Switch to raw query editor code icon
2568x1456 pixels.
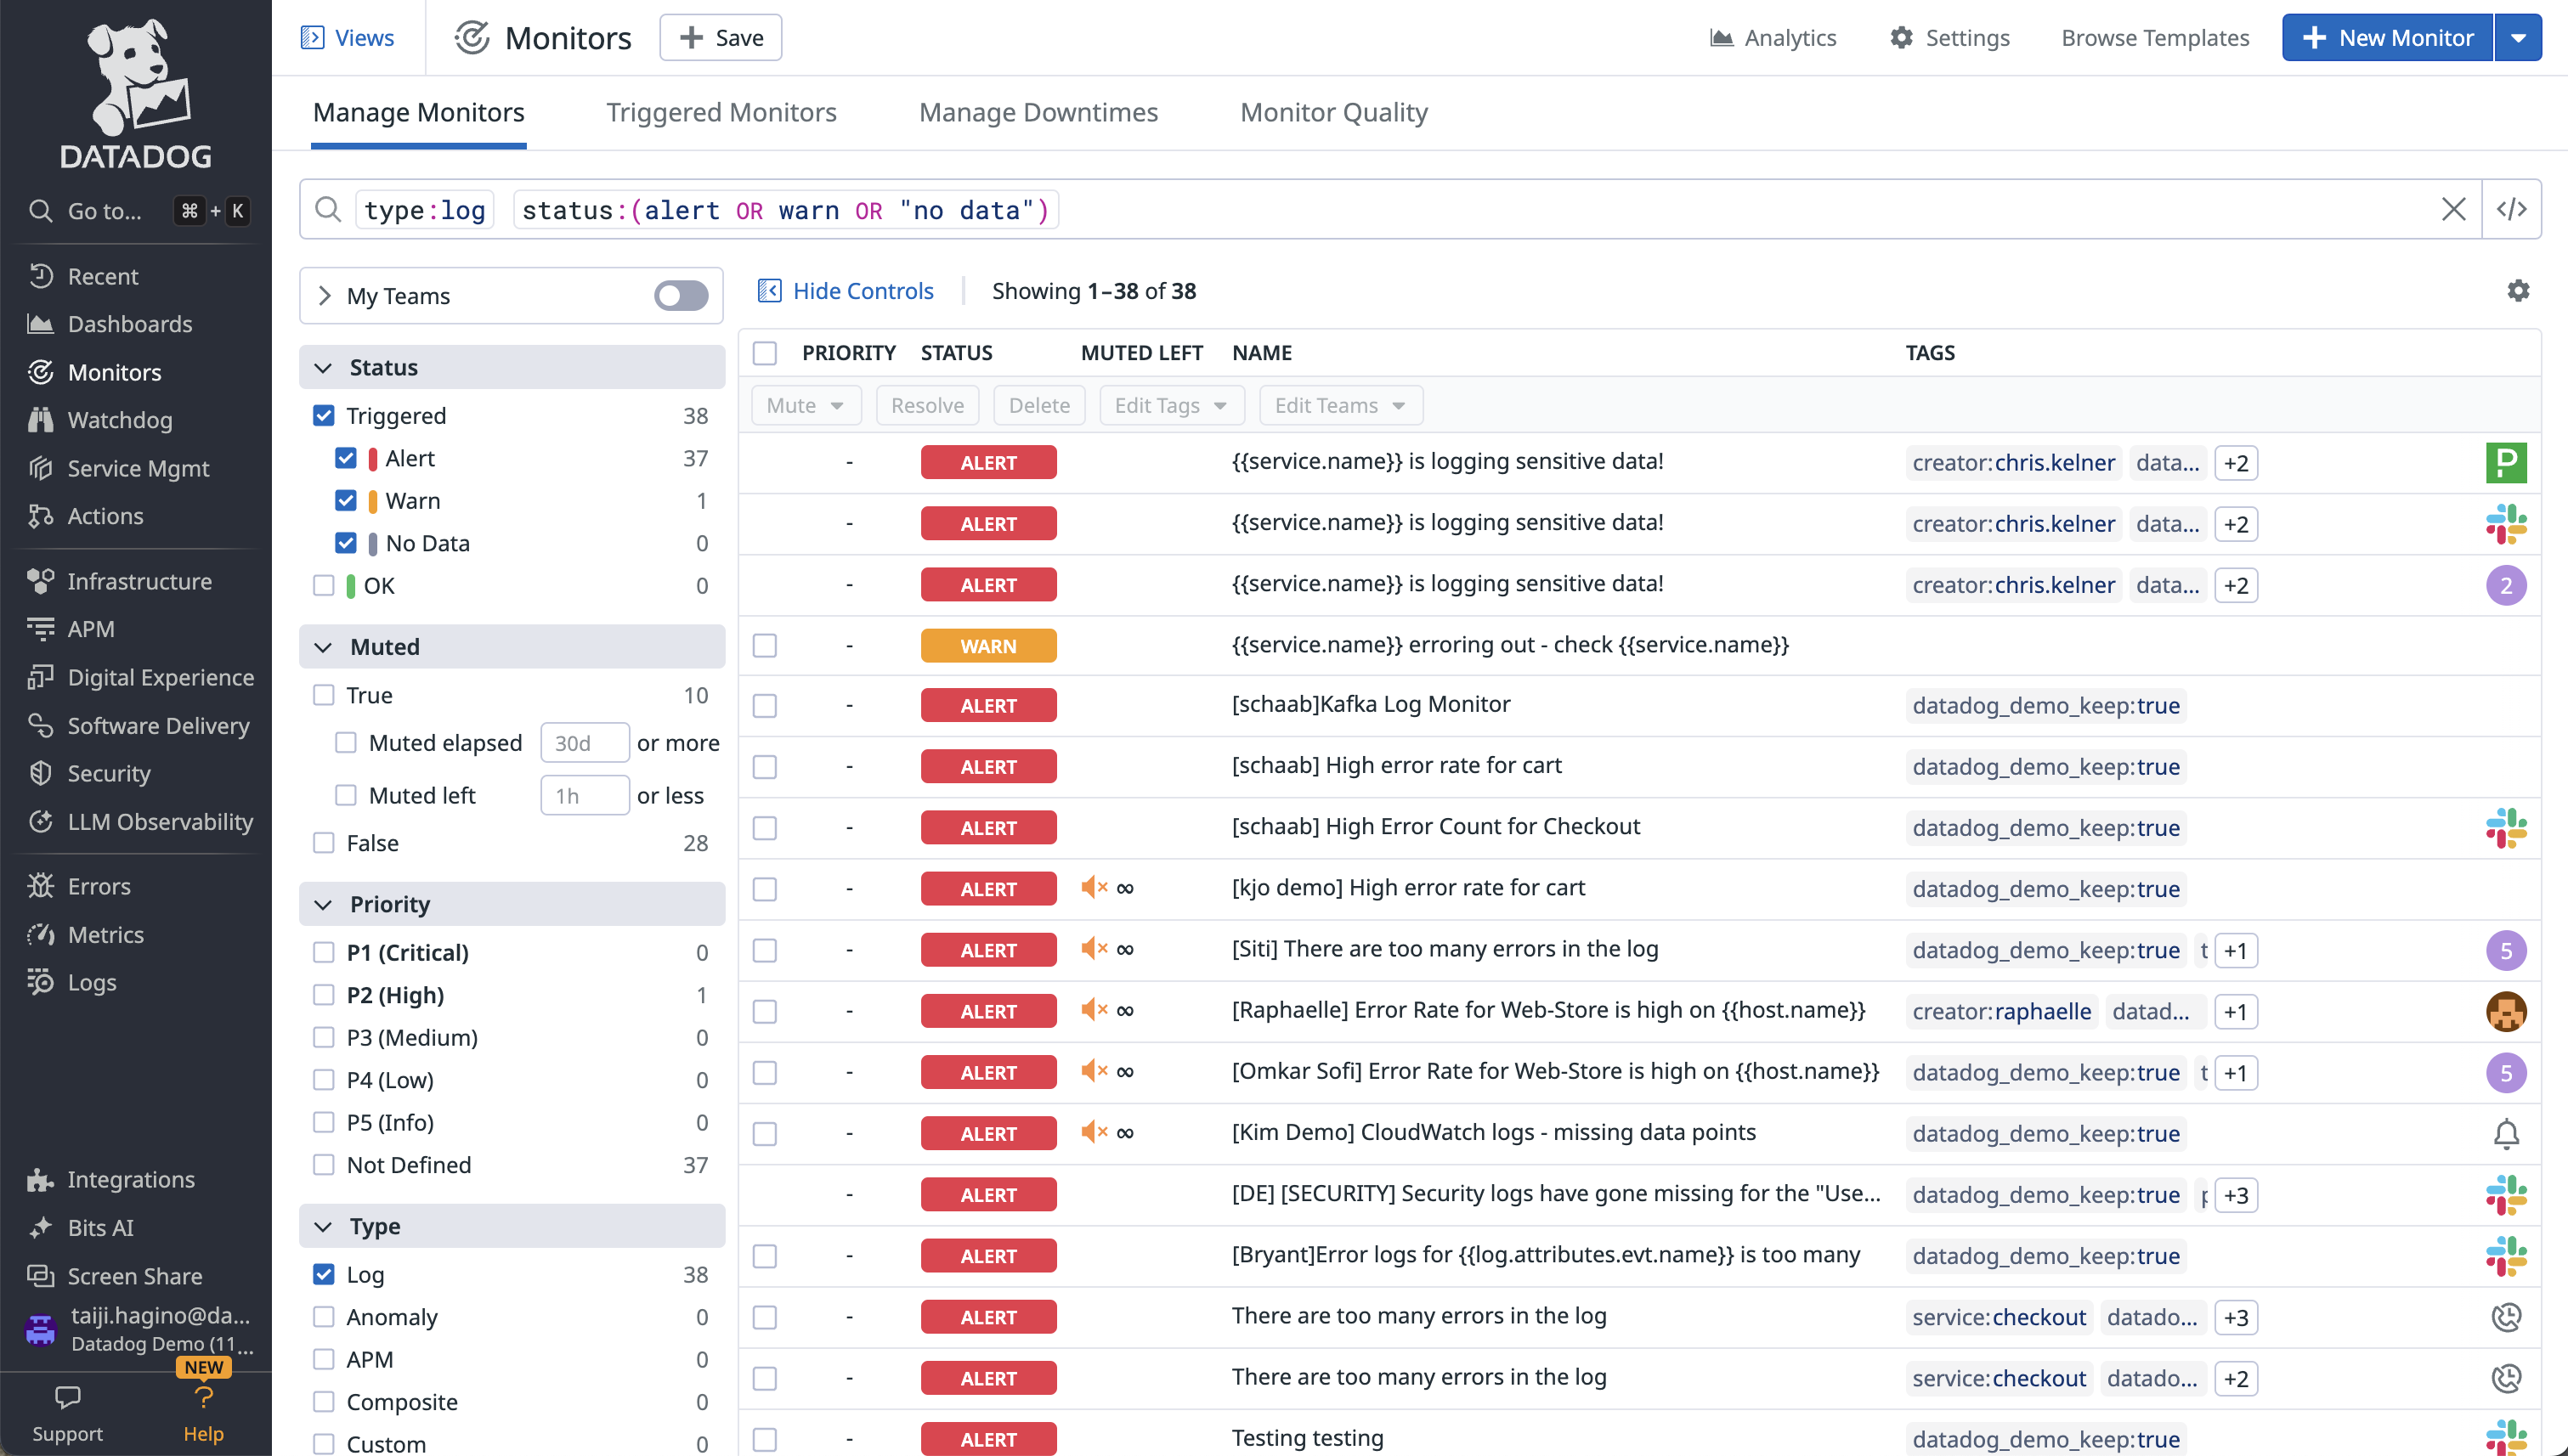pos(2511,209)
